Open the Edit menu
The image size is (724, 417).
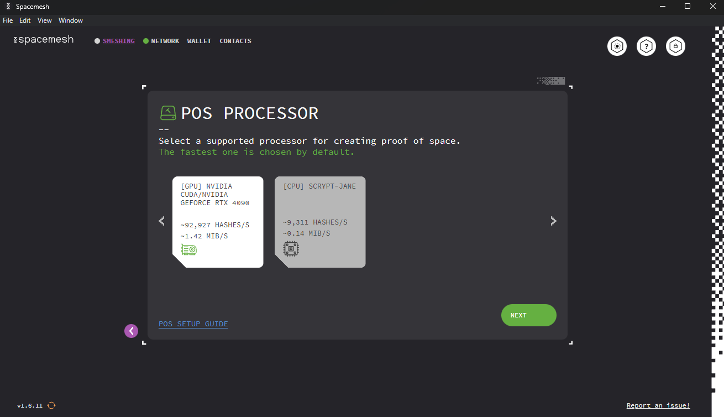tap(25, 20)
